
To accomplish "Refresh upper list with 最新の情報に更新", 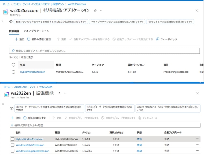I will point(39,39).
